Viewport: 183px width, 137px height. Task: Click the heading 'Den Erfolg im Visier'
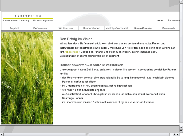[76, 39]
